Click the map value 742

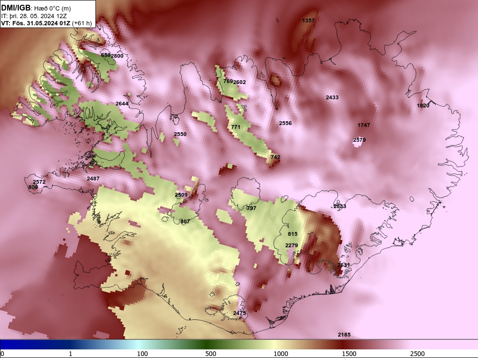click(x=275, y=157)
